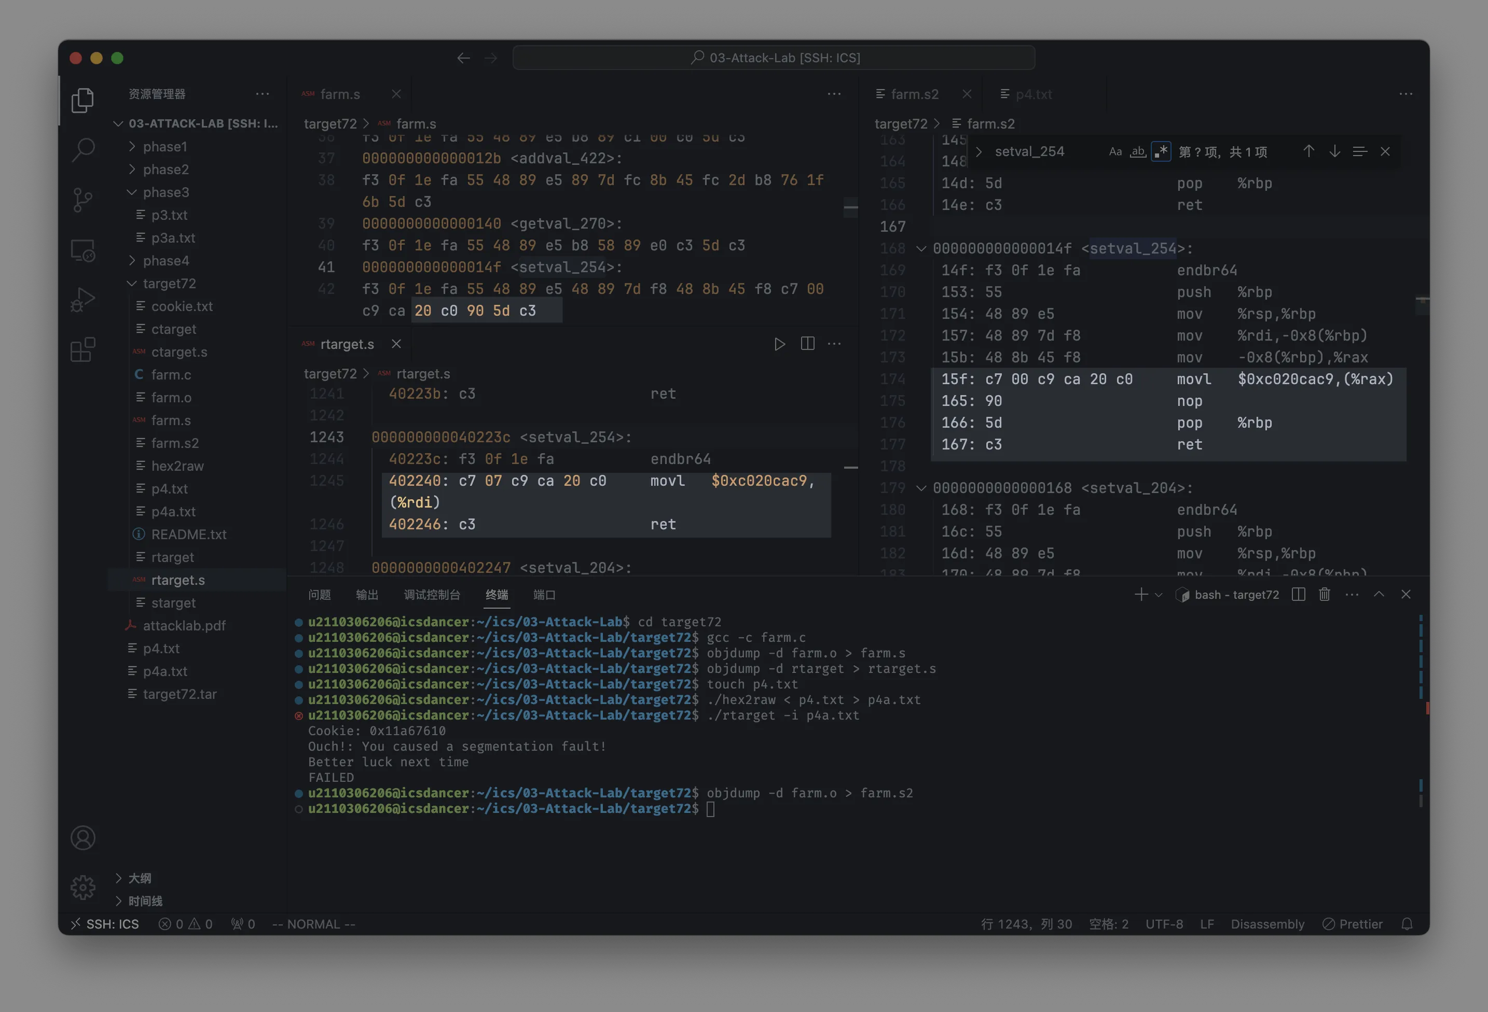The width and height of the screenshot is (1488, 1012).
Task: Open target72.tar in the file tree
Action: click(180, 694)
